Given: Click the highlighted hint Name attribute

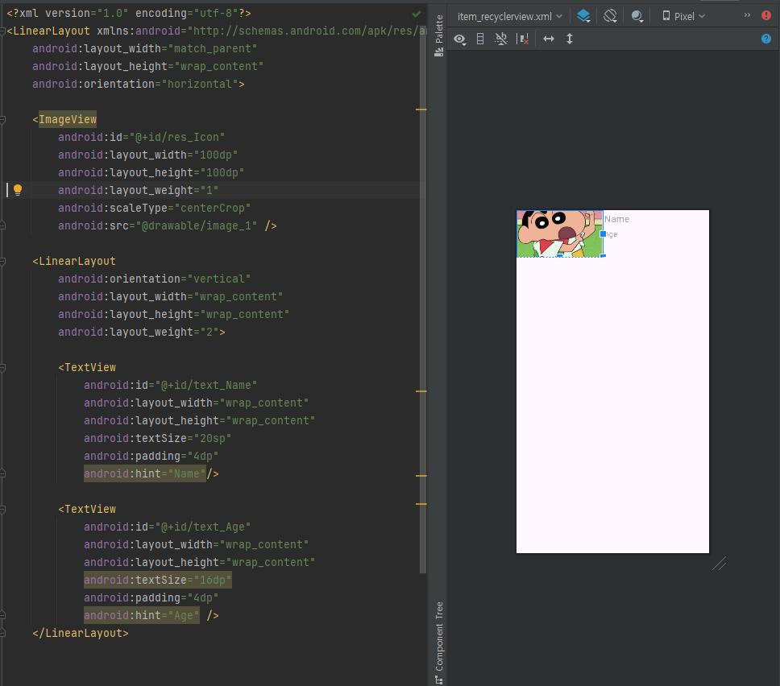Looking at the screenshot, I should tap(145, 473).
